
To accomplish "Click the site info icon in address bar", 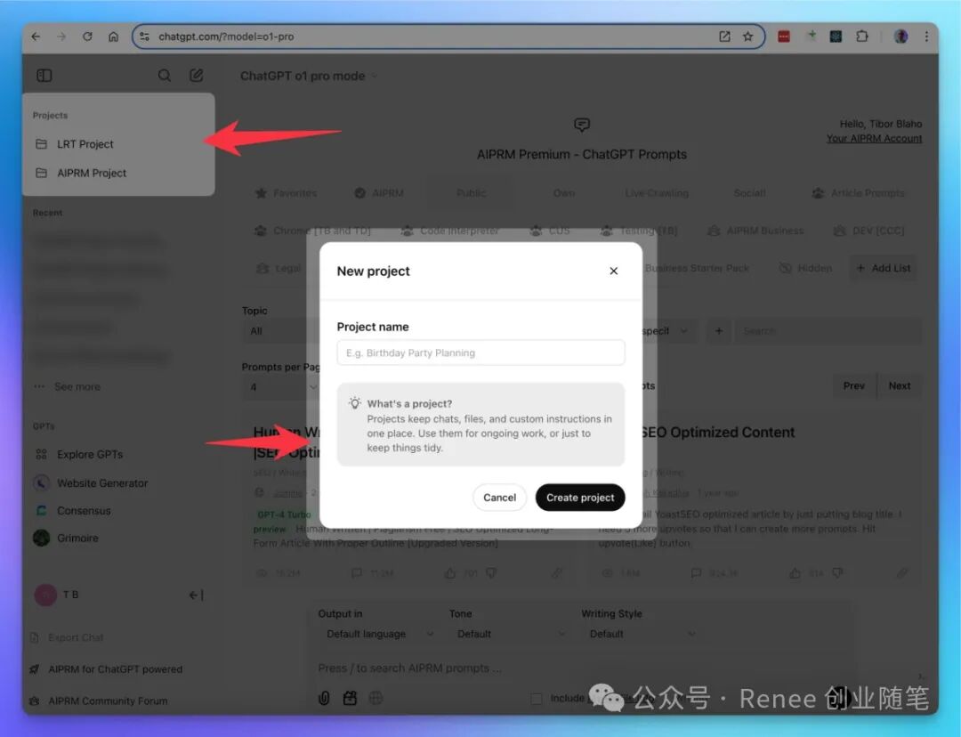I will pyautogui.click(x=145, y=36).
